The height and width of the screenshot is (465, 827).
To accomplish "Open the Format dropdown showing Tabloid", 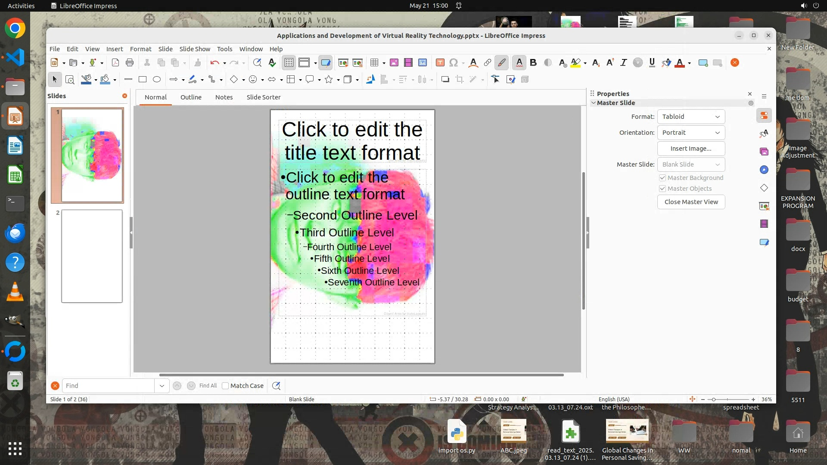I will (691, 117).
